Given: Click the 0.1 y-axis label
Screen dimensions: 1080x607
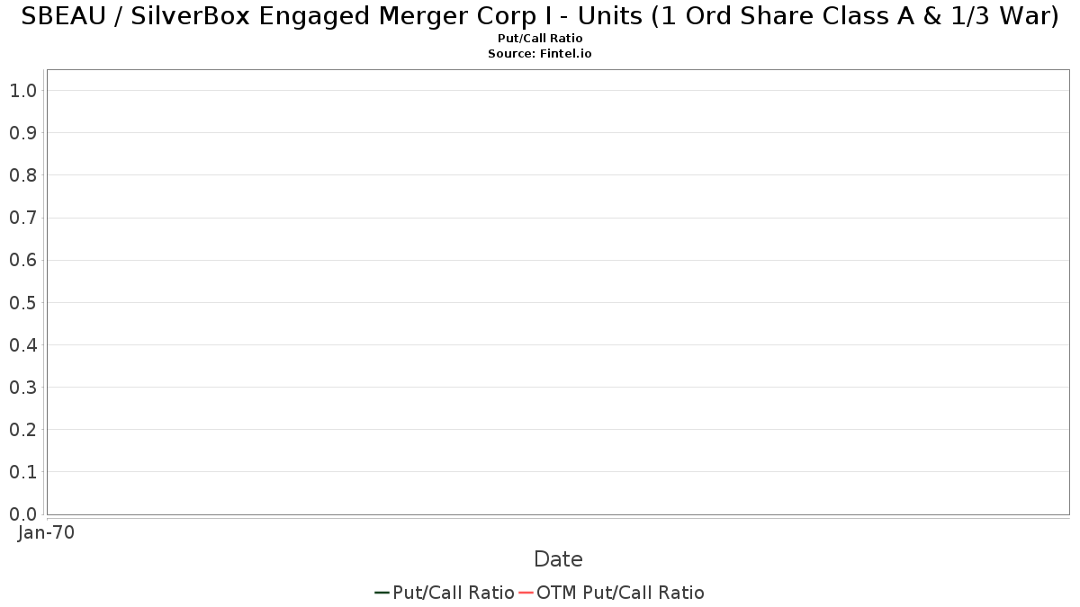Looking at the screenshot, I should click(x=22, y=472).
